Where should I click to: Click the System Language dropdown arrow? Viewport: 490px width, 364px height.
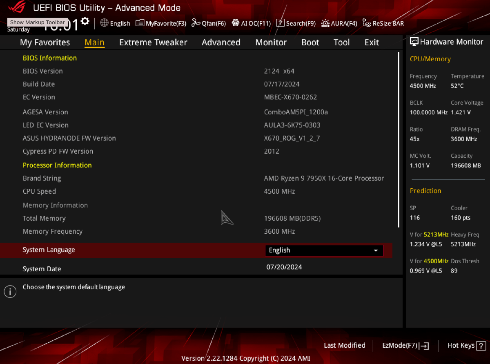click(x=376, y=250)
